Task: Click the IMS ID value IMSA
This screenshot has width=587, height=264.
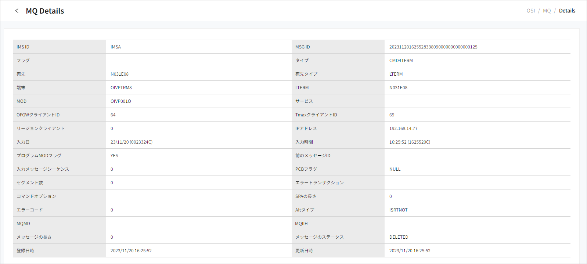Action: (x=116, y=47)
